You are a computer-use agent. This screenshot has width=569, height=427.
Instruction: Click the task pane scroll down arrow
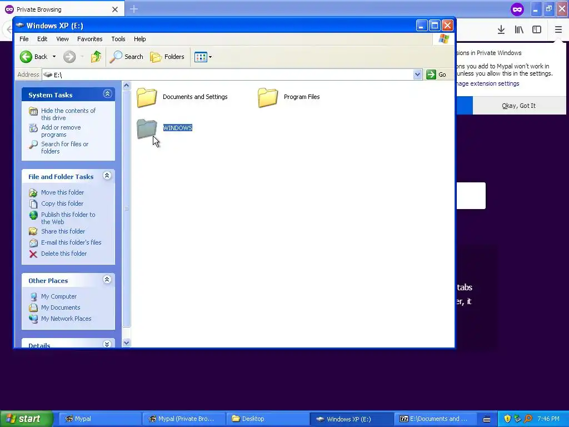[x=126, y=342]
